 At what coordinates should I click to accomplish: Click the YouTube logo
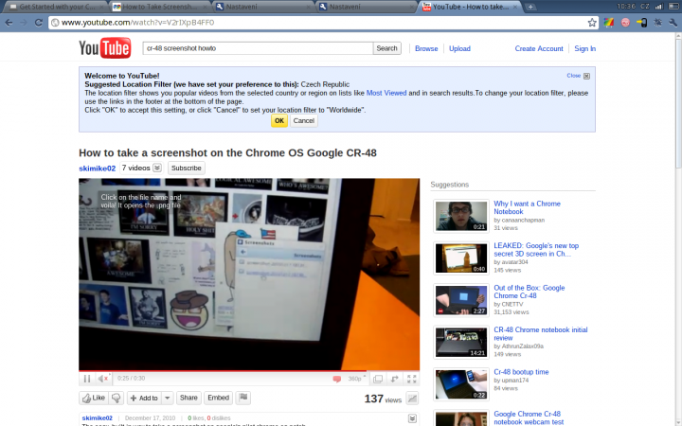(105, 48)
